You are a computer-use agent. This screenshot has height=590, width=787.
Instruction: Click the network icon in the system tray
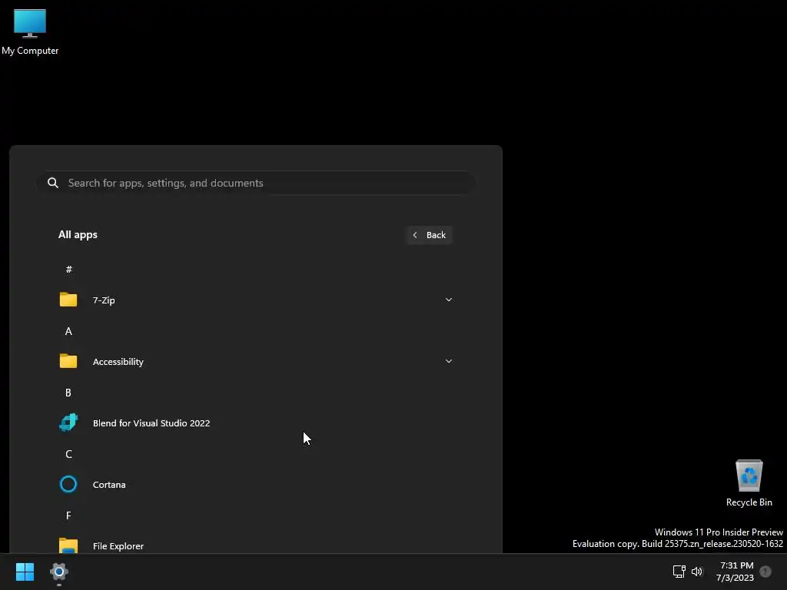[x=679, y=572]
